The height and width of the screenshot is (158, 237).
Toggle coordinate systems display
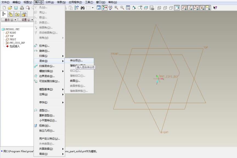coord(202,8)
